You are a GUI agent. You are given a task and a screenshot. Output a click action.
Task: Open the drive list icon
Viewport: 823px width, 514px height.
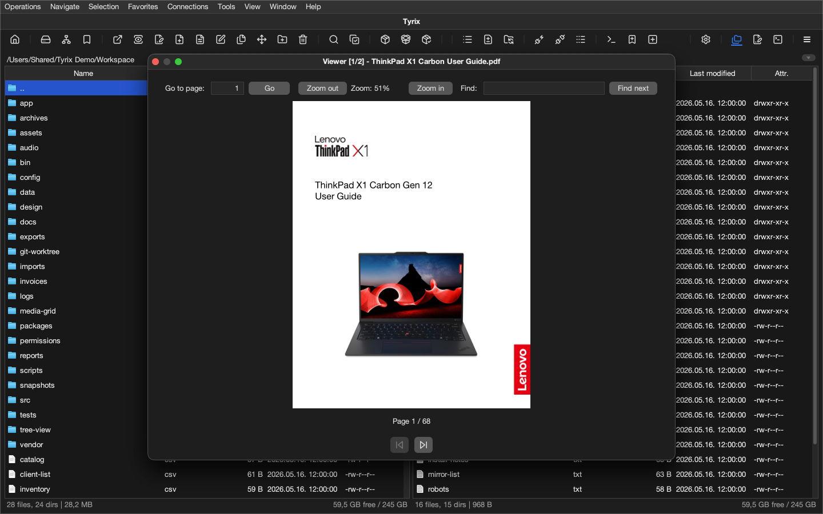[x=46, y=39]
